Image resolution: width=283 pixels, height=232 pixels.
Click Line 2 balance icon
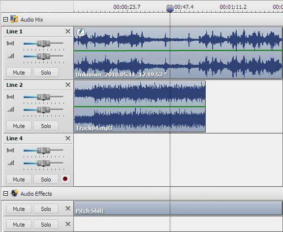[x=10, y=97]
